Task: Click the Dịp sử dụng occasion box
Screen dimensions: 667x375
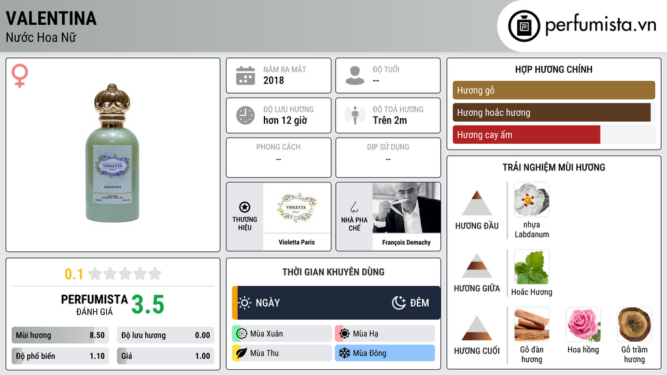Action: coord(388,158)
